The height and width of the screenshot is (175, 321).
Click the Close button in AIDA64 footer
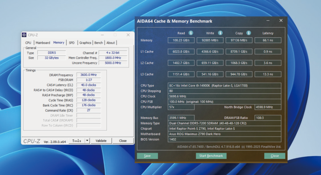[x=275, y=156]
